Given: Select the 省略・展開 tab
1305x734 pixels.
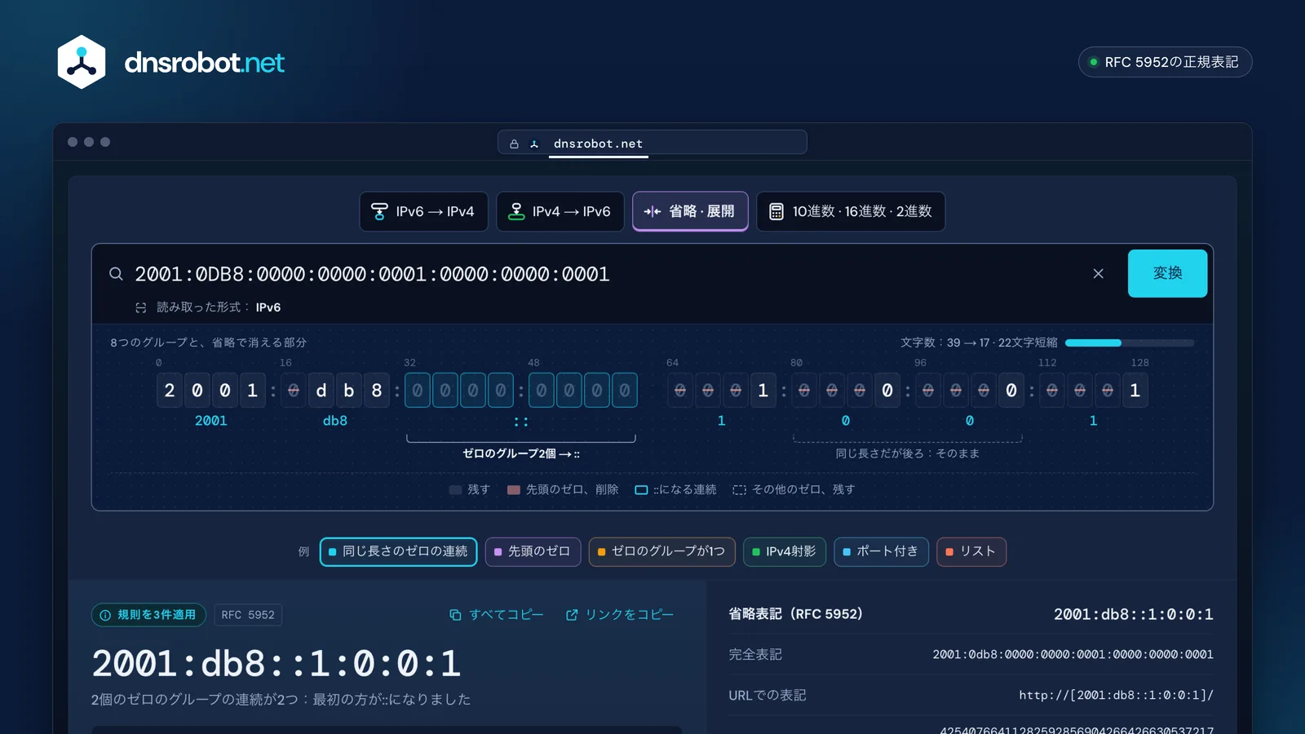Looking at the screenshot, I should pyautogui.click(x=690, y=212).
